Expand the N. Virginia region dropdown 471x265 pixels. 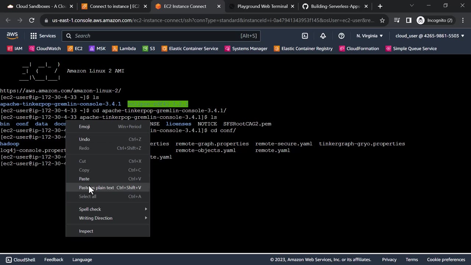[369, 36]
